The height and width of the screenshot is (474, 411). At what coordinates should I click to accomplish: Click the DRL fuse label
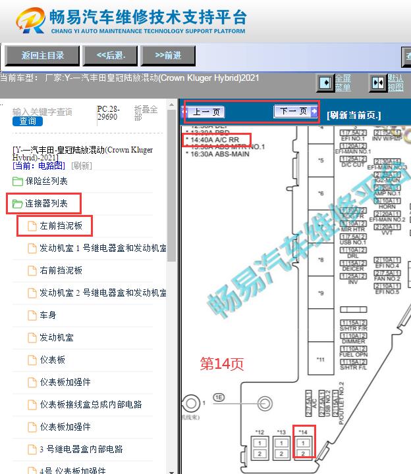(x=353, y=256)
